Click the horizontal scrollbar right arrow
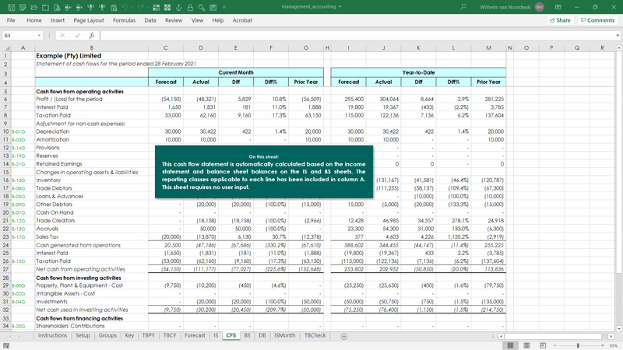The width and height of the screenshot is (623, 350). coord(611,336)
